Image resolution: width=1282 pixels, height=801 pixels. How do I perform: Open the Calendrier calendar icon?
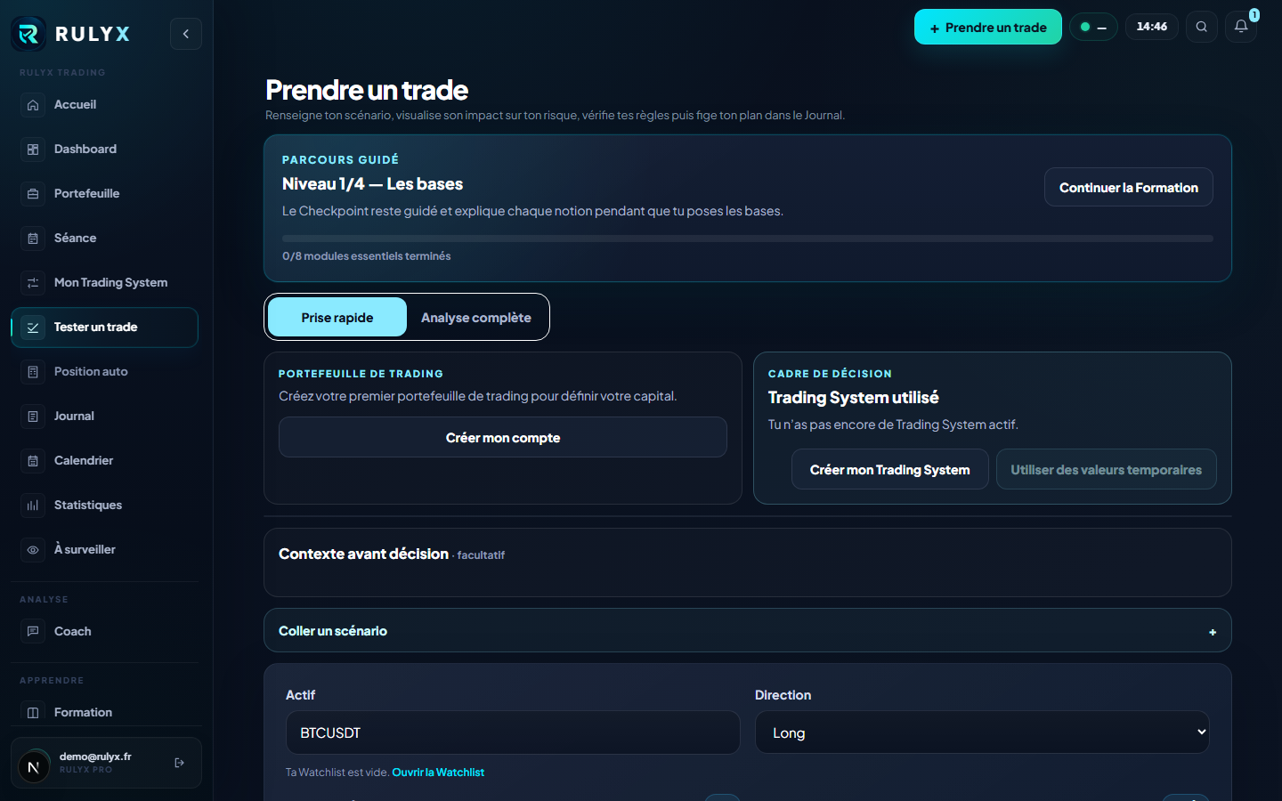(33, 461)
